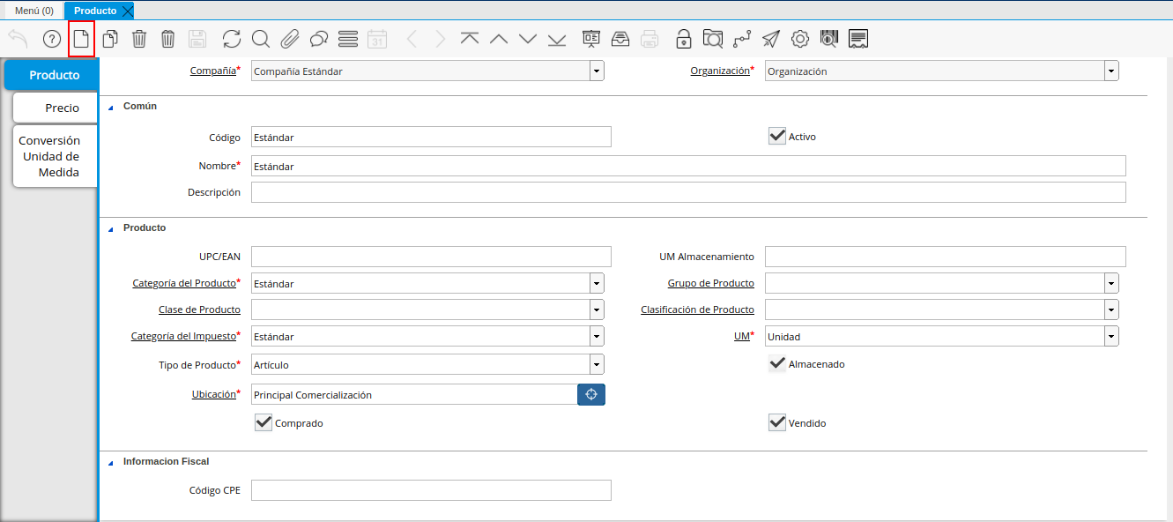The height and width of the screenshot is (522, 1173).
Task: Click the New Record document icon
Action: coord(81,39)
